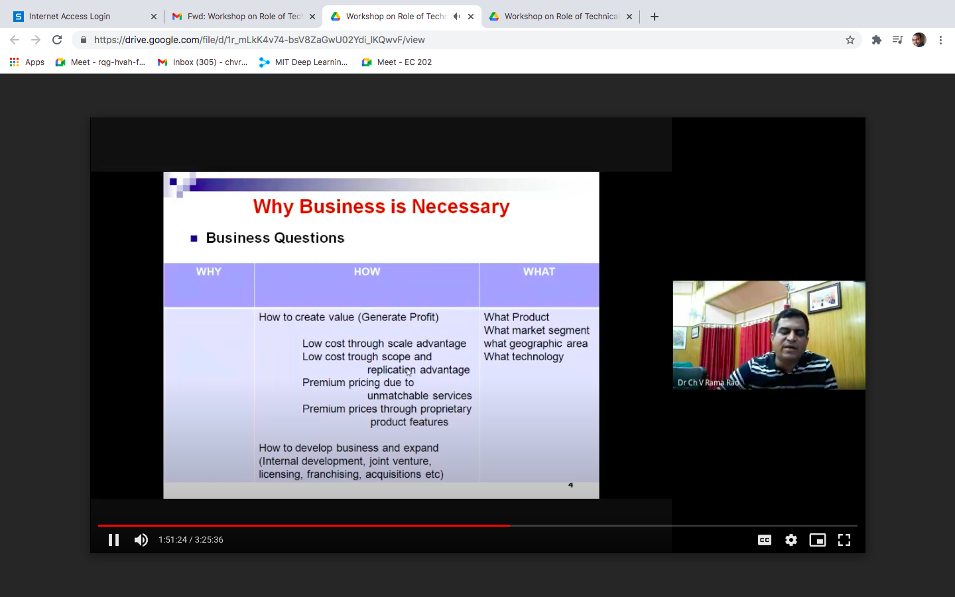Open a new browser tab
This screenshot has height=597, width=955.
(655, 17)
